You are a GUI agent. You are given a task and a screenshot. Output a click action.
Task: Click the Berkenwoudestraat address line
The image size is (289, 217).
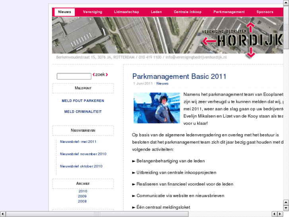[142, 57]
